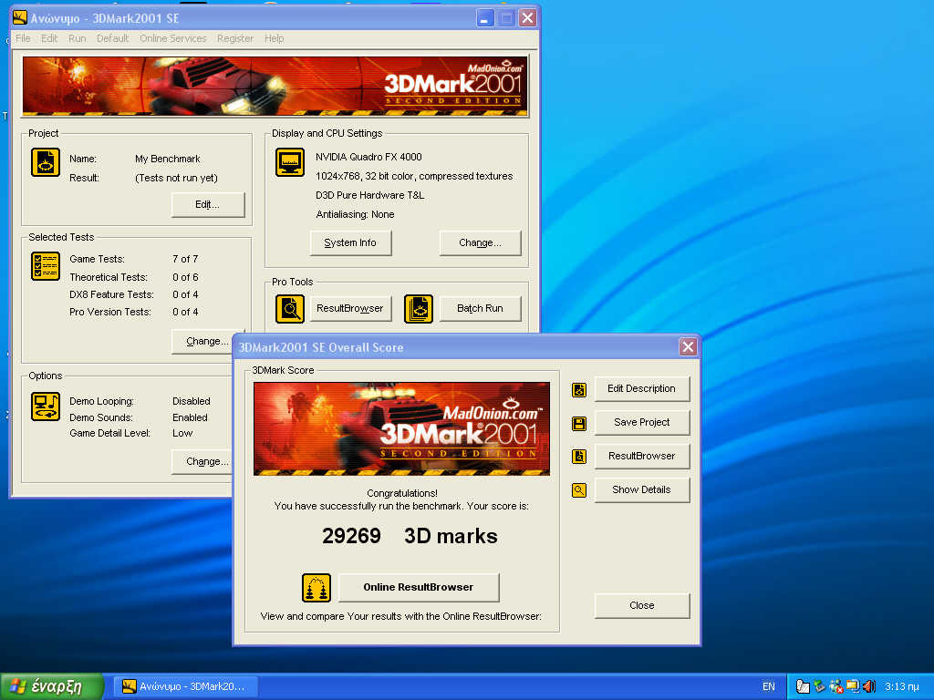Click the Show Details button
This screenshot has width=934, height=700.
(642, 489)
